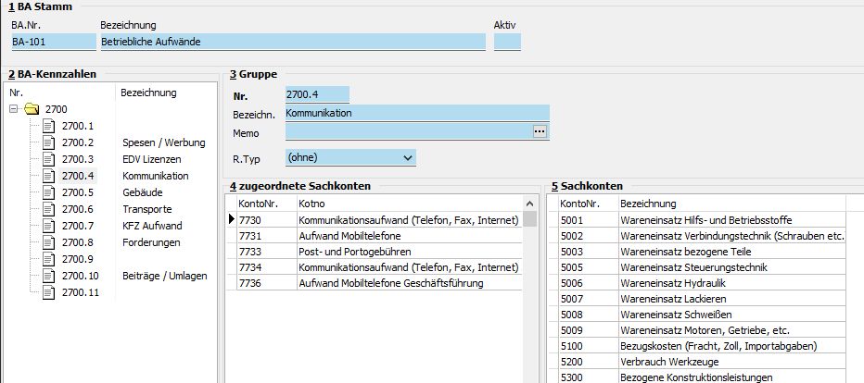Image resolution: width=864 pixels, height=383 pixels.
Task: Click the 2700 folder icon
Action: 32,109
